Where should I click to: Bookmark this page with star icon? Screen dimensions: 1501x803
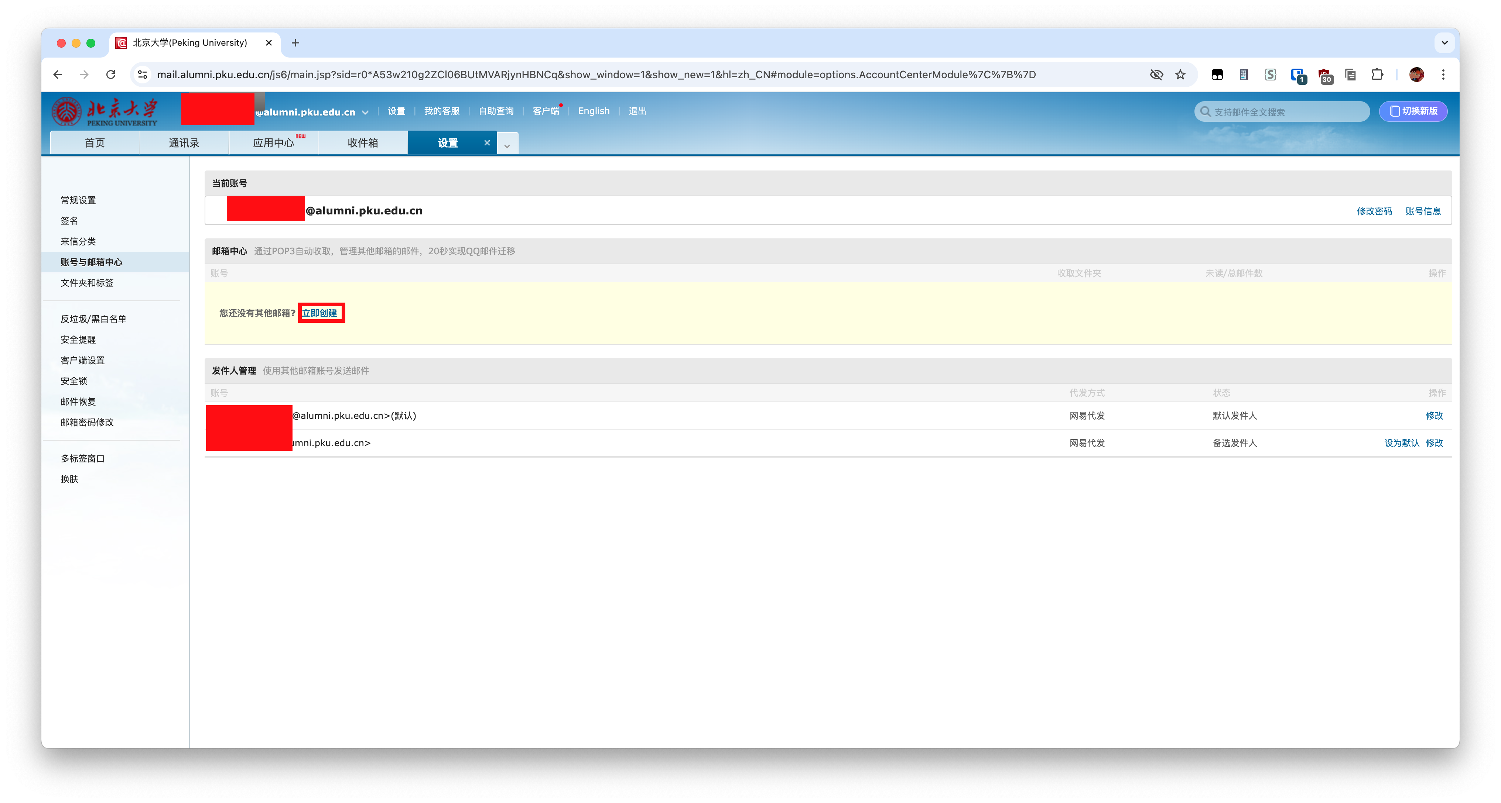click(1180, 75)
